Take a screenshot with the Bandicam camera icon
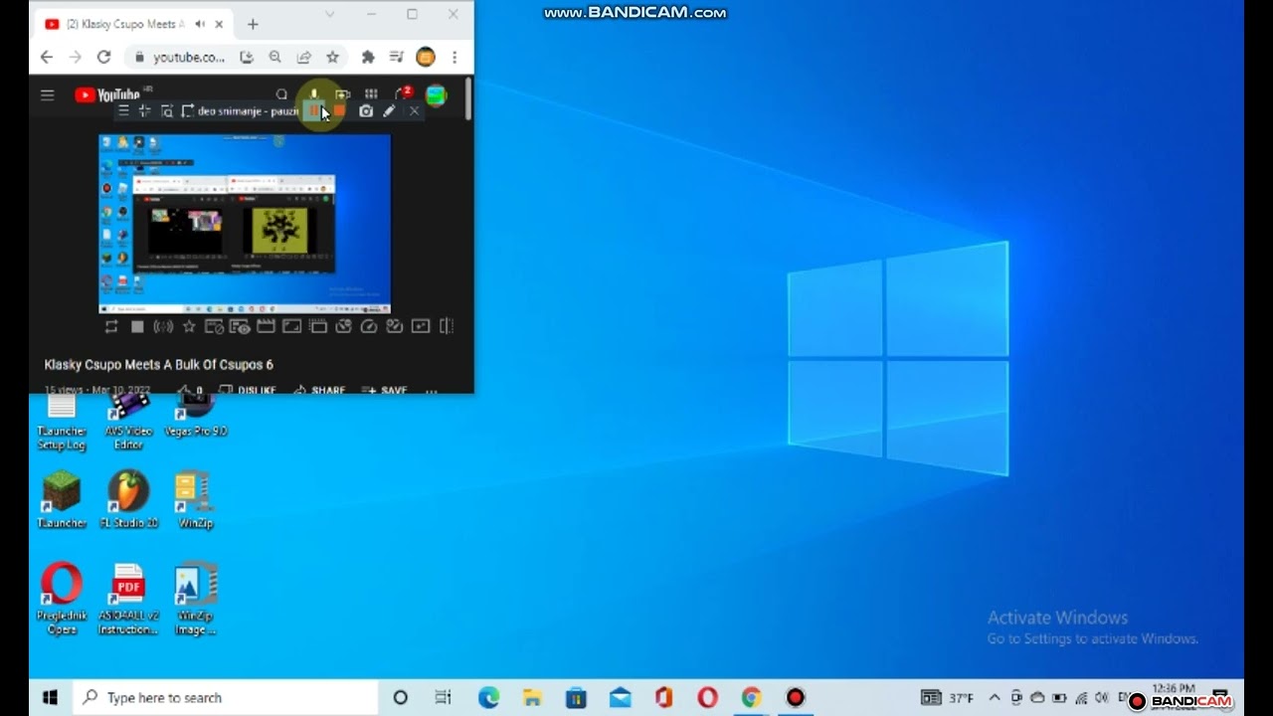This screenshot has width=1273, height=716. [366, 111]
